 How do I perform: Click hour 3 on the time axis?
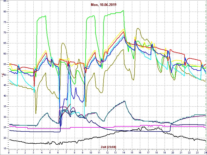(x=33, y=153)
